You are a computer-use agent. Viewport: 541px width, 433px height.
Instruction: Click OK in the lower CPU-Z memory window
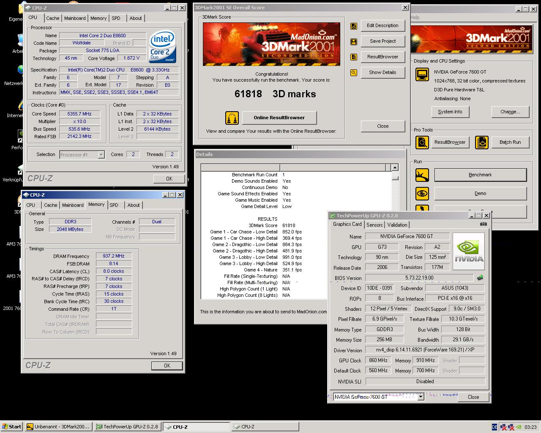point(167,366)
